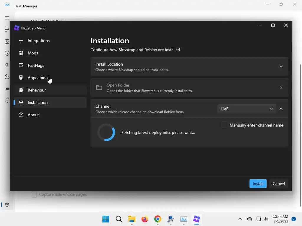This screenshot has width=302, height=226.
Task: Click the network display tray icon
Action: click(x=259, y=219)
